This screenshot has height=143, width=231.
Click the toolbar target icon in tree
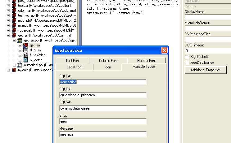[14, 6]
